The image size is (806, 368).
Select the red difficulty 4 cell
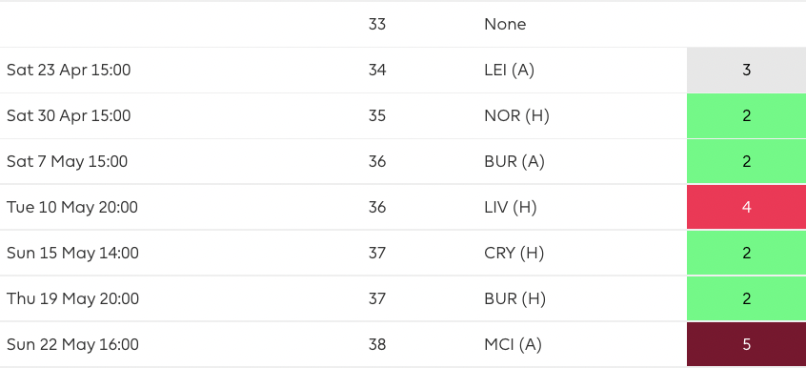coord(746,207)
